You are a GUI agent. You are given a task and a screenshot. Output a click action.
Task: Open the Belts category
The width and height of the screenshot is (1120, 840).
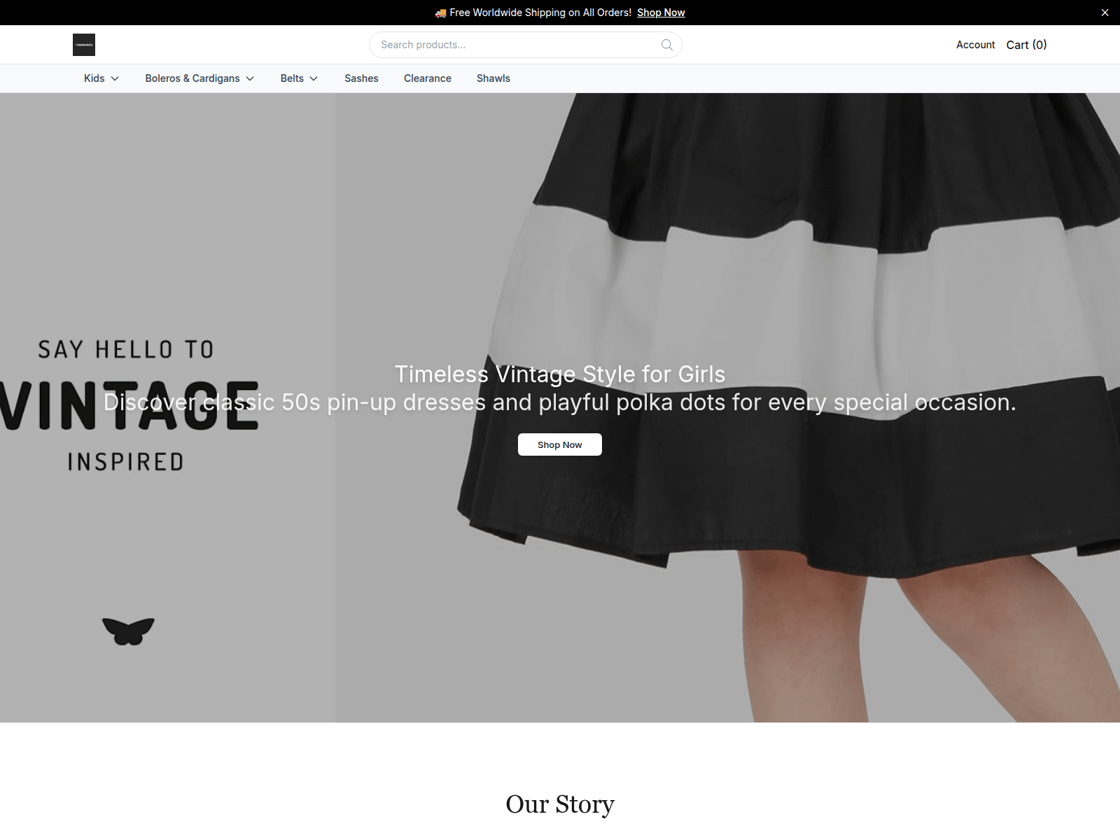tap(292, 78)
